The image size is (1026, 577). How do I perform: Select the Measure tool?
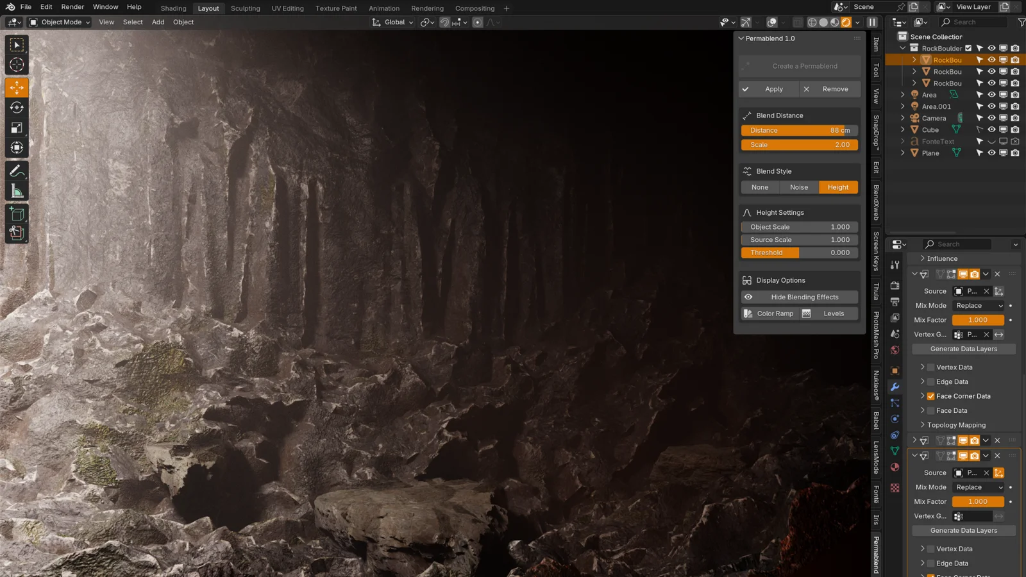coord(16,190)
